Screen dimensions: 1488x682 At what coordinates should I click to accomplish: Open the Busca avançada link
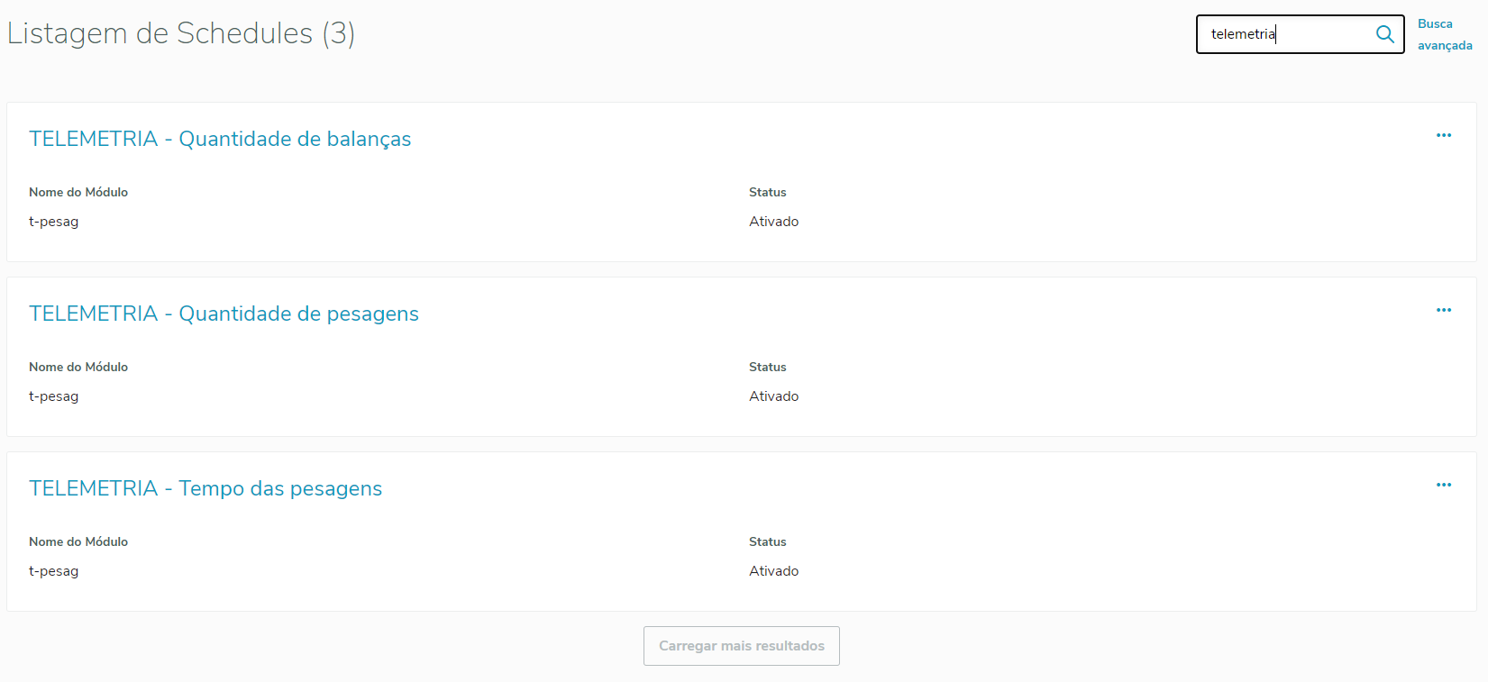point(1445,34)
